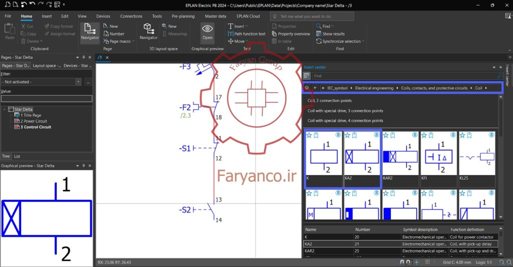
Task: Open the File menu
Action: point(8,16)
